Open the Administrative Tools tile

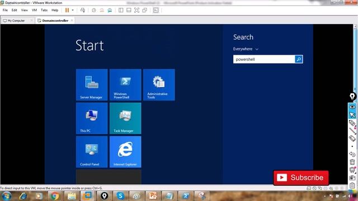click(x=159, y=85)
